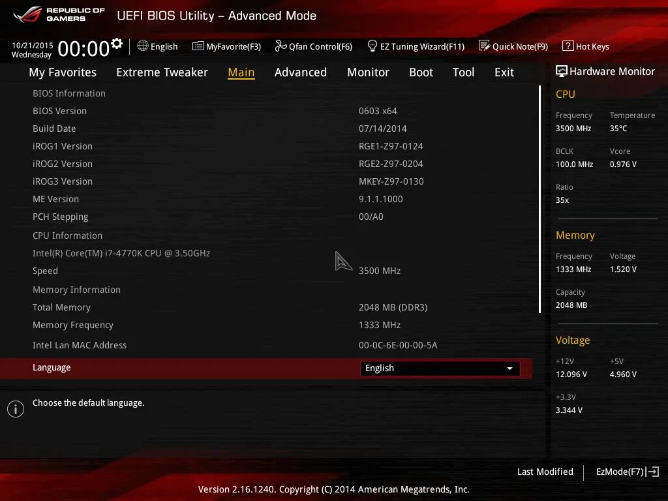Click the info icon beside help text
The height and width of the screenshot is (501, 668).
tap(16, 409)
